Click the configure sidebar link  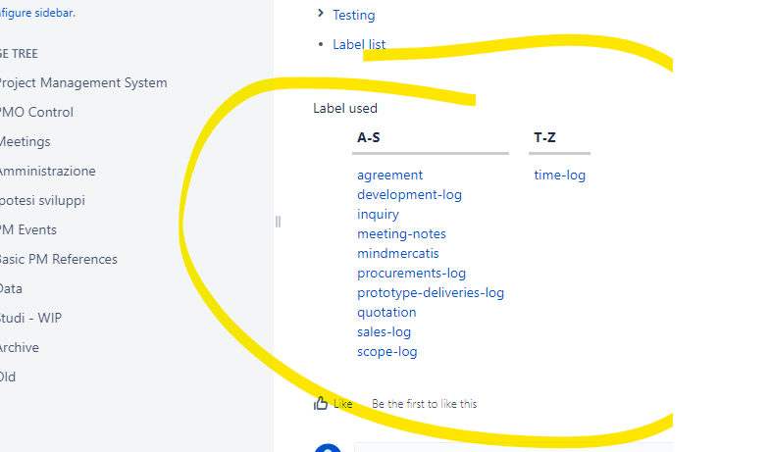(x=37, y=13)
